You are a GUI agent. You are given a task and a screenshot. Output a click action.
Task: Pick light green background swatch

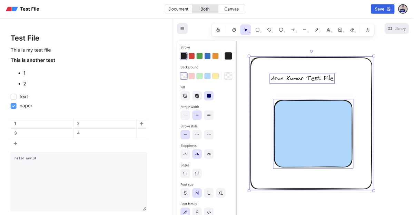click(x=199, y=76)
